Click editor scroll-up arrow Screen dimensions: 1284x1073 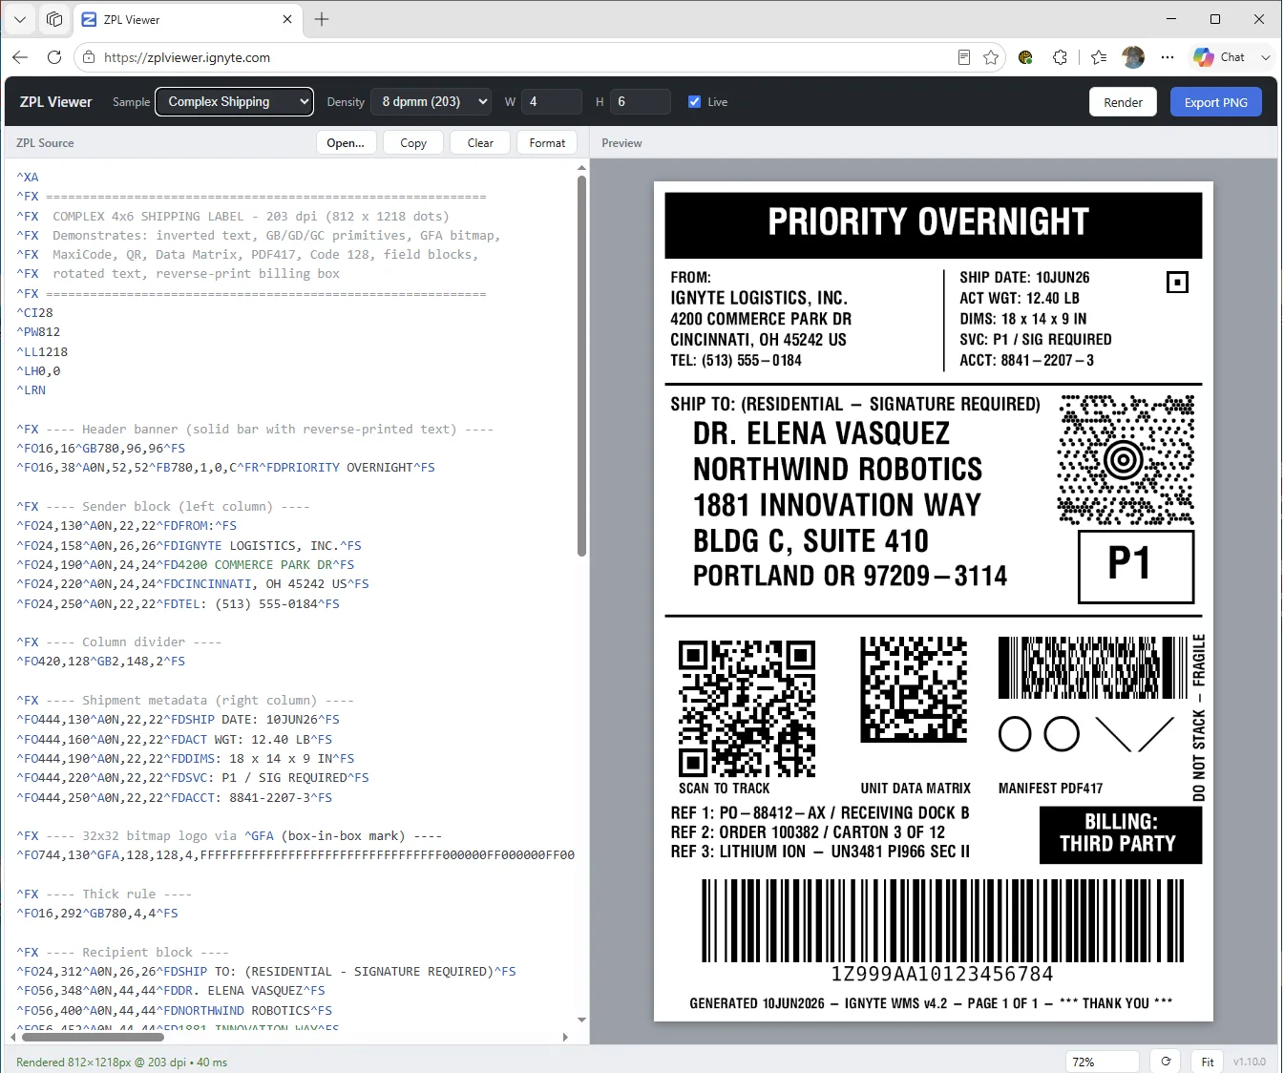pos(581,167)
